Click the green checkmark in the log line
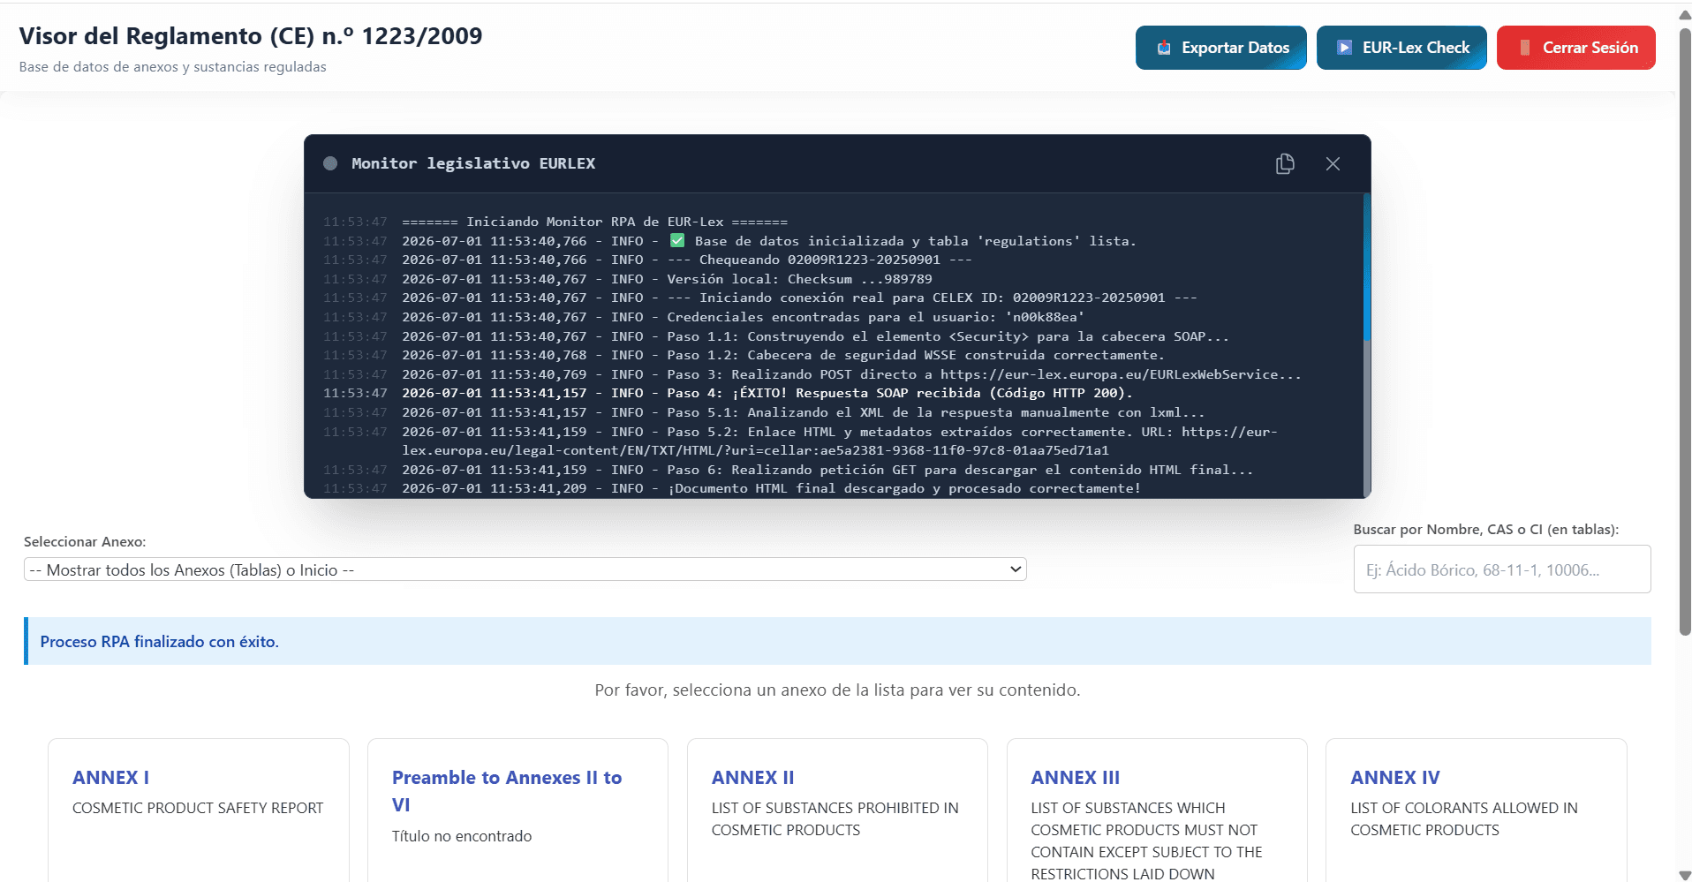1692x882 pixels. tap(677, 240)
